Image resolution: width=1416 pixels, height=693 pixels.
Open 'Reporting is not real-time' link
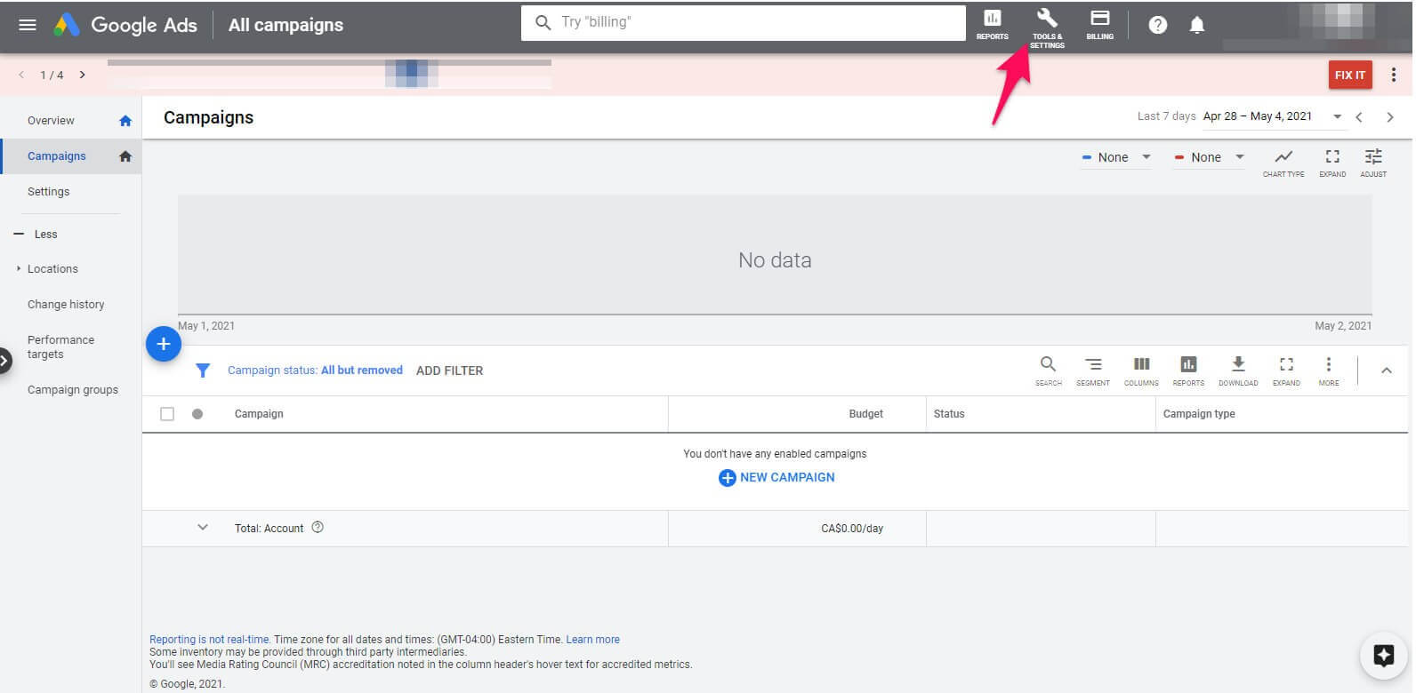click(209, 640)
